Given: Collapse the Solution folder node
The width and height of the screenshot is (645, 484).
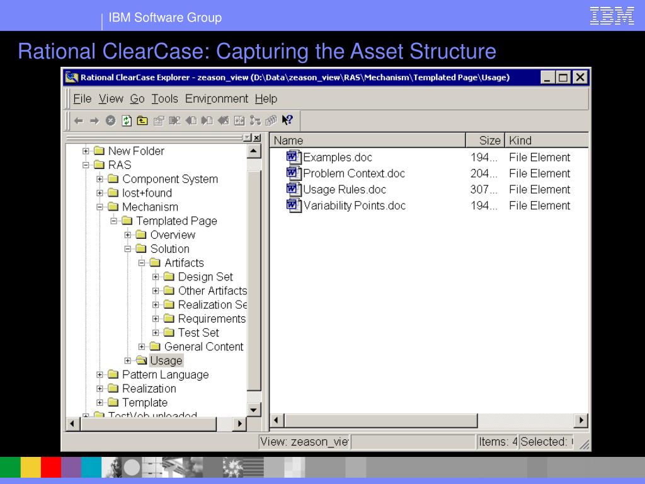Looking at the screenshot, I should [x=127, y=249].
